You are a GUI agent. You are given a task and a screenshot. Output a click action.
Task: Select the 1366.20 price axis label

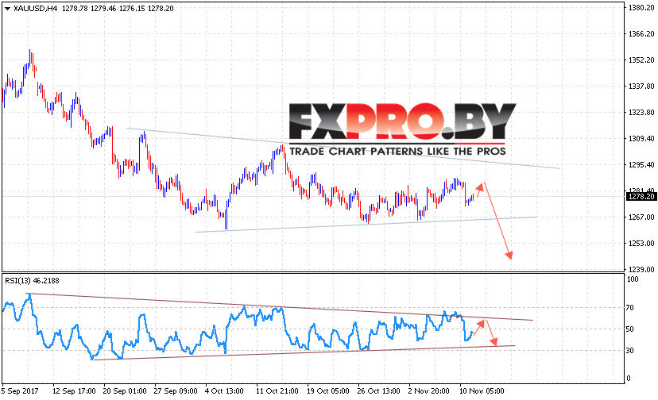coord(641,34)
